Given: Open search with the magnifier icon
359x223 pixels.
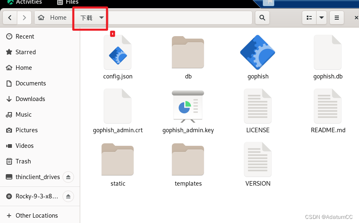Looking at the screenshot, I should coord(262,18).
